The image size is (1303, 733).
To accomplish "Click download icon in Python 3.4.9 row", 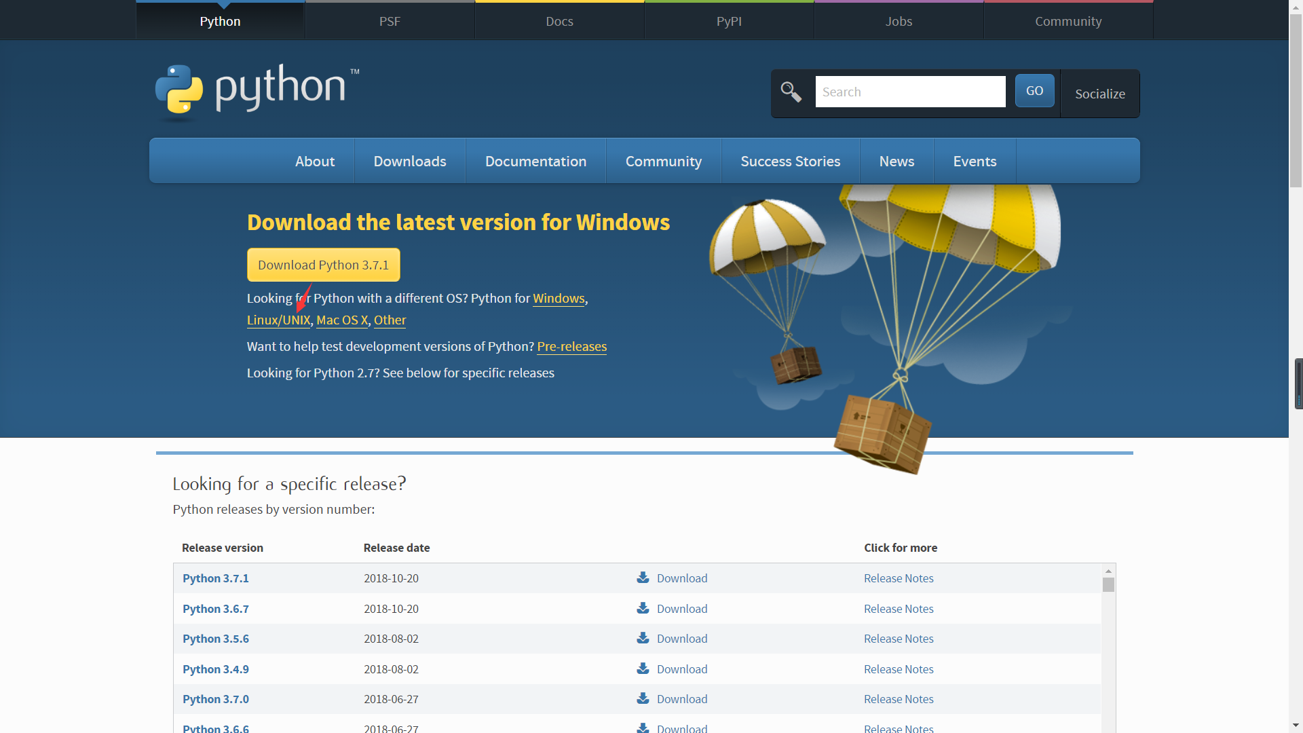I will [643, 669].
